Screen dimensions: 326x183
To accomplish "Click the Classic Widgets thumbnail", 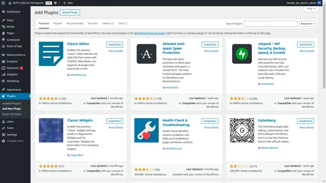I will (x=51, y=130).
